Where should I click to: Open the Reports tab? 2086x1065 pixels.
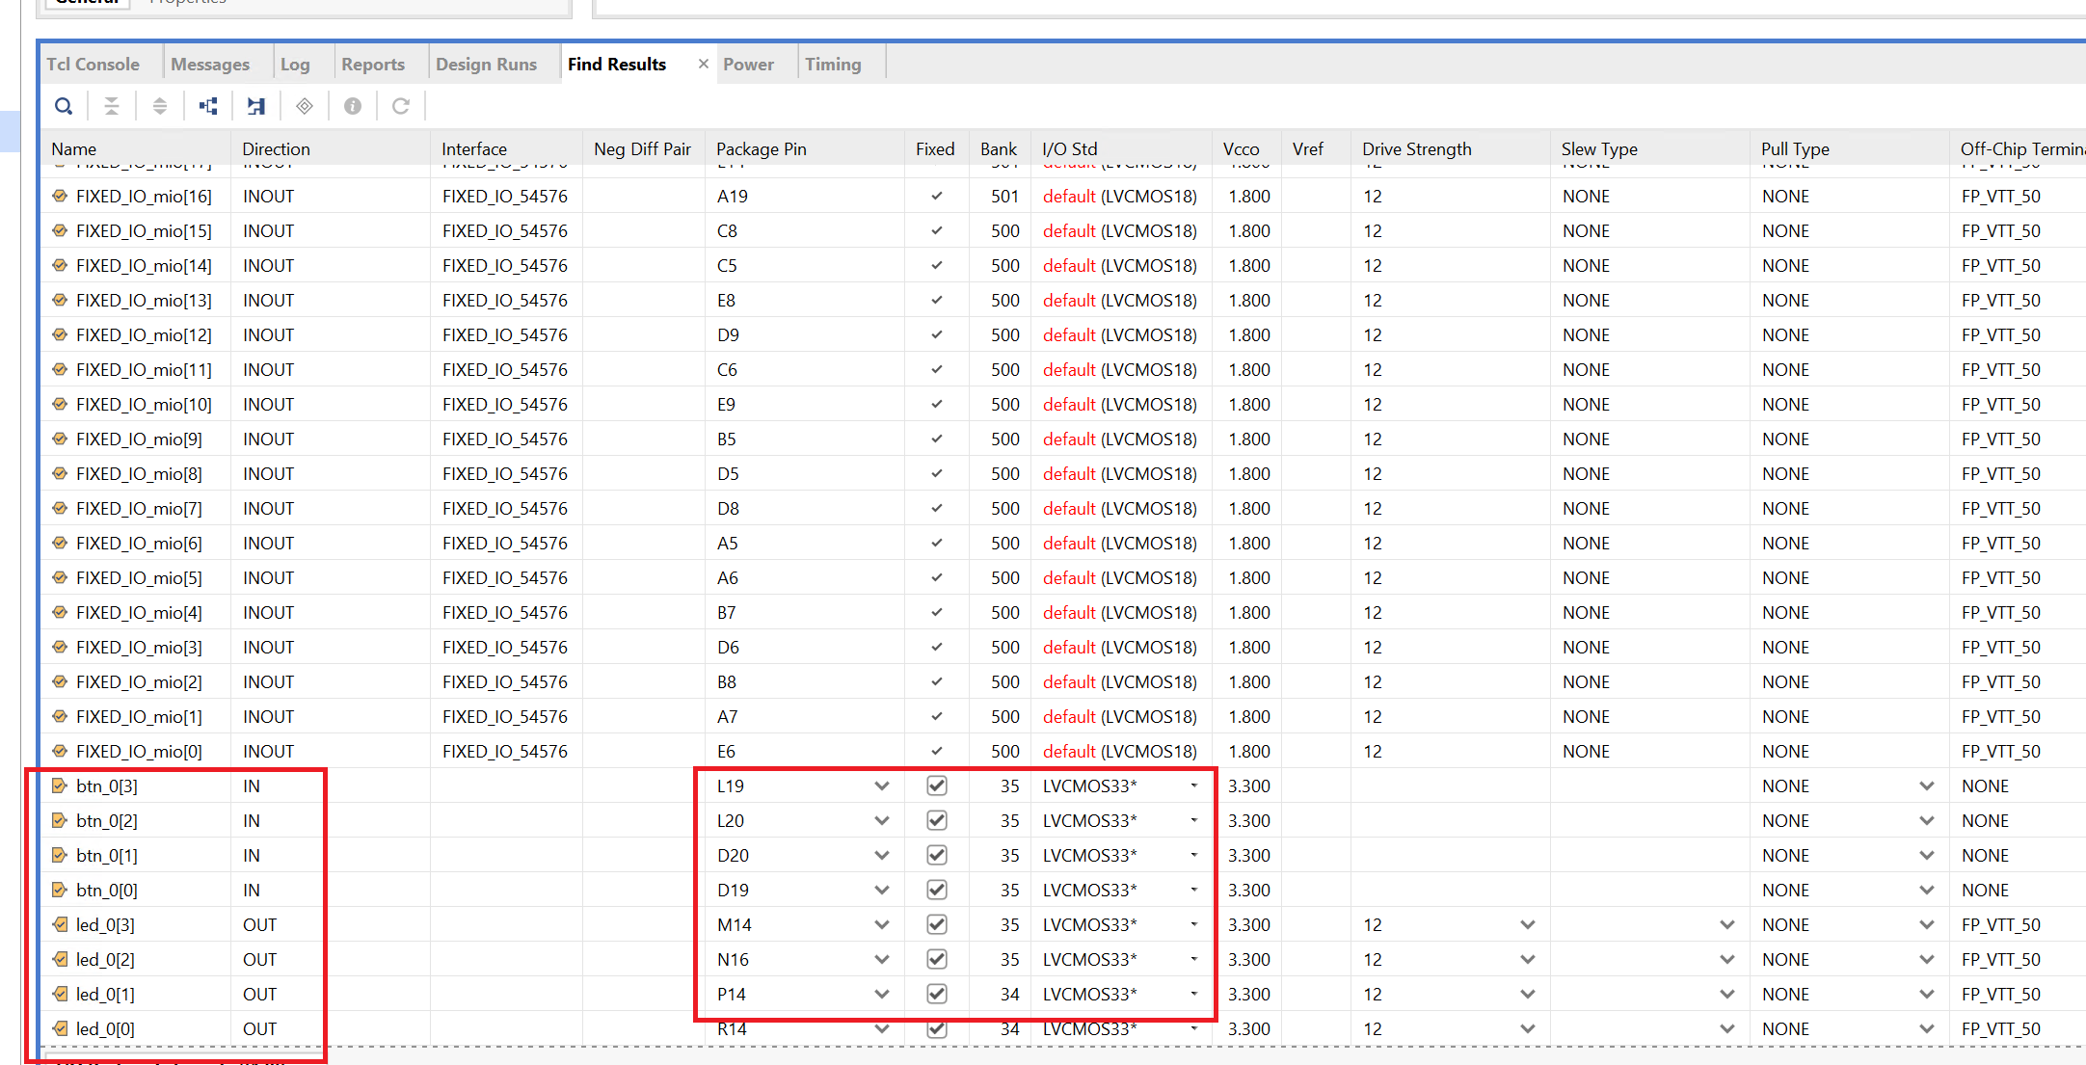(373, 64)
